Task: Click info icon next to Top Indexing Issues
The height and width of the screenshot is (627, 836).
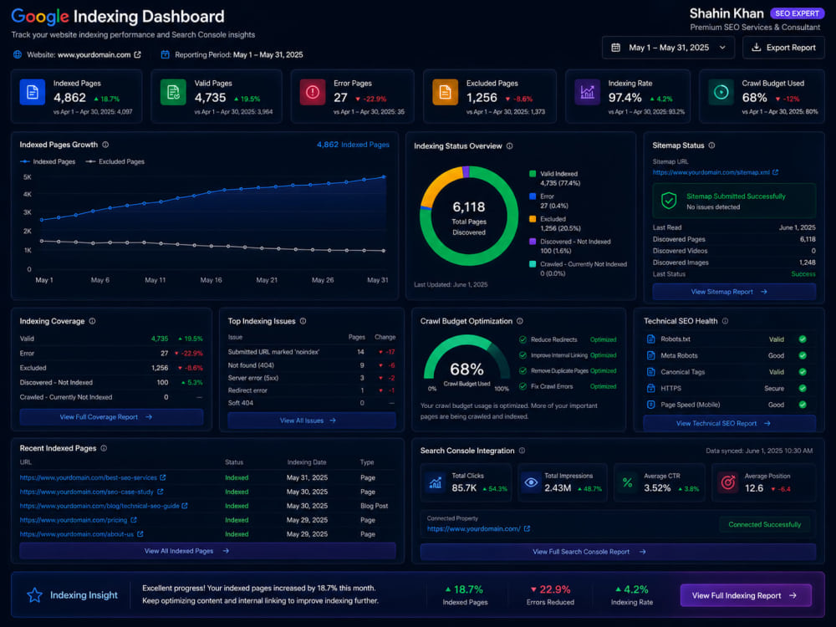Action: pyautogui.click(x=303, y=321)
